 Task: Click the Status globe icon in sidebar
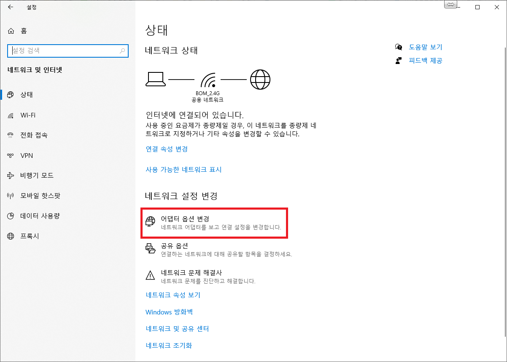(10, 94)
